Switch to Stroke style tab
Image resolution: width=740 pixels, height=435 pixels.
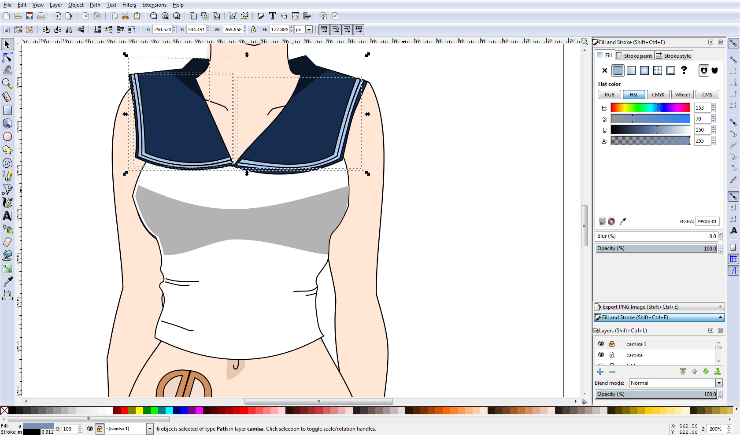tap(673, 55)
